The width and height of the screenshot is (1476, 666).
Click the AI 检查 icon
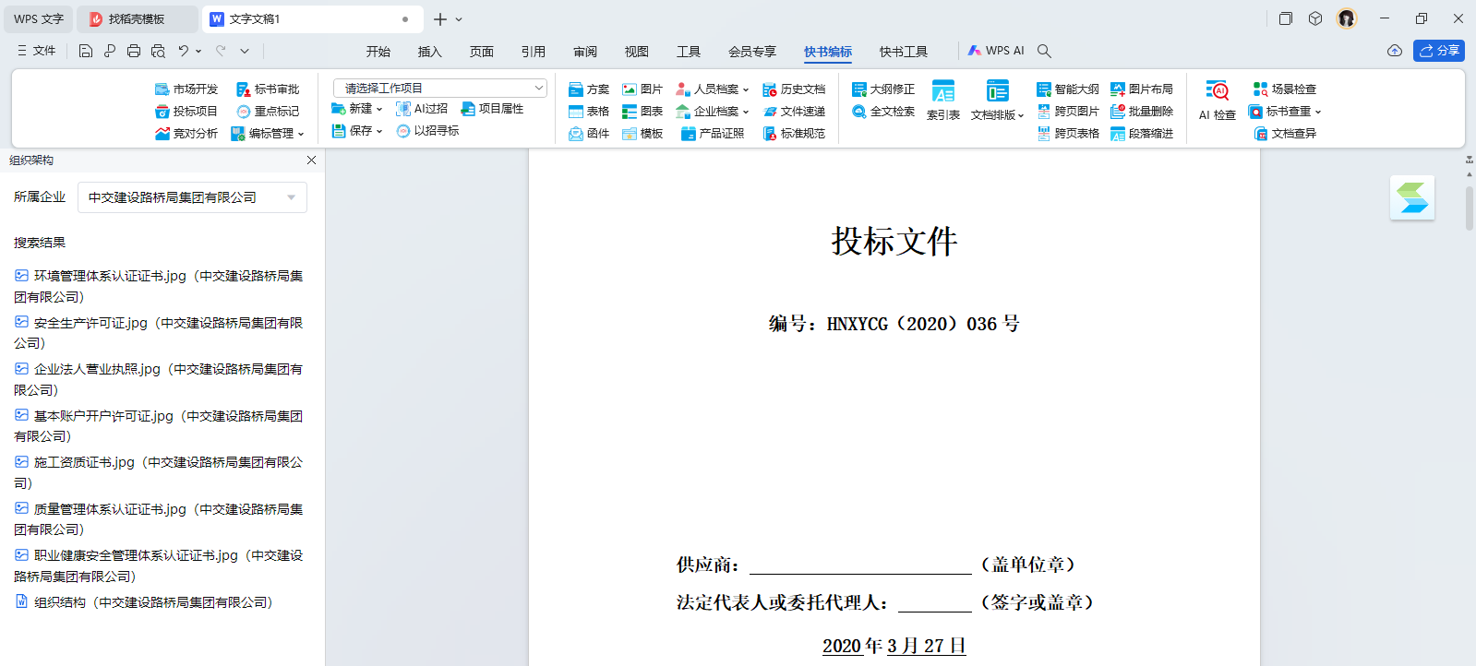pos(1218,91)
